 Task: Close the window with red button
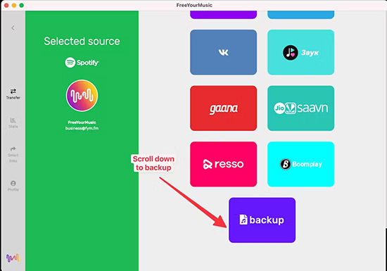[6, 6]
